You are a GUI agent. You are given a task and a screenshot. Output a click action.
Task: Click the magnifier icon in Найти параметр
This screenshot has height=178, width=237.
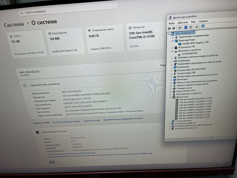click(22, 13)
